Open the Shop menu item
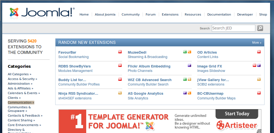Viewport: 274px width, 133px height. [263, 14]
